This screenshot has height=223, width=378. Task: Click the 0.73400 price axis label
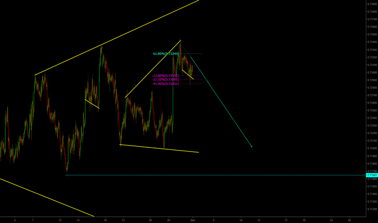[x=372, y=42]
